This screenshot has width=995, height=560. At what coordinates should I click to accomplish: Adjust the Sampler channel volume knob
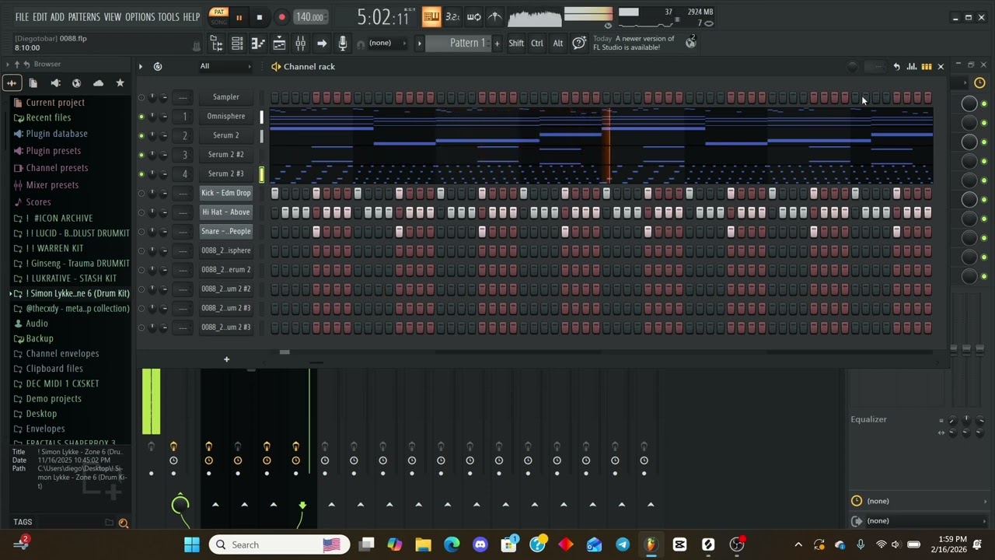coord(163,97)
